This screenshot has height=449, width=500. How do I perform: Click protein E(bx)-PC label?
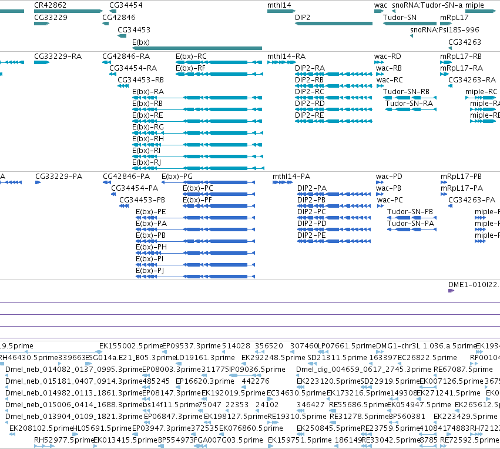pyautogui.click(x=197, y=188)
